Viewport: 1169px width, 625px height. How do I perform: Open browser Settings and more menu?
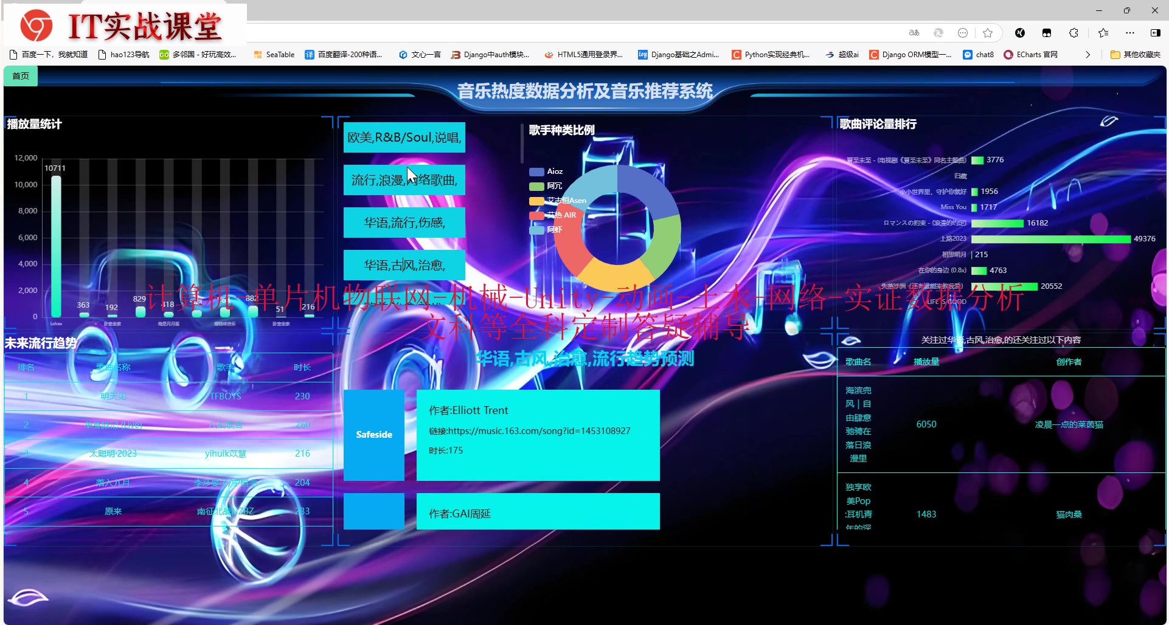pyautogui.click(x=1129, y=33)
